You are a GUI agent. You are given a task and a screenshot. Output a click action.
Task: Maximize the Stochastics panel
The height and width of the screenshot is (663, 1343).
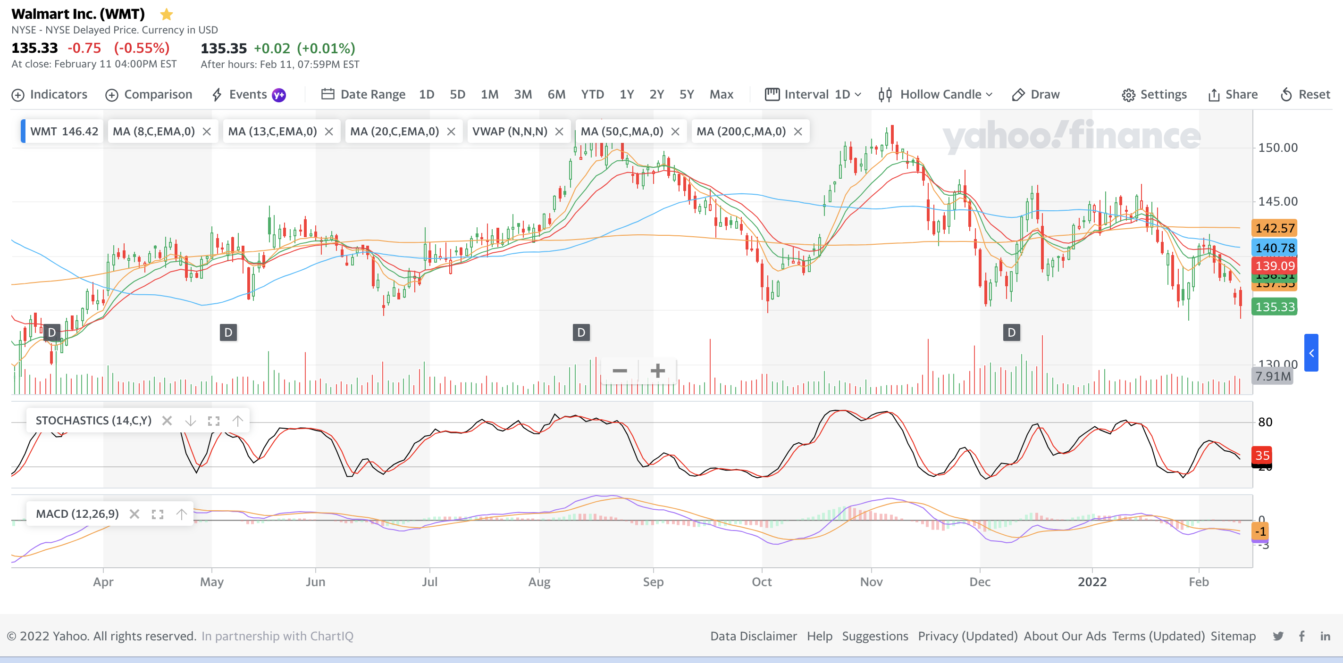point(214,420)
